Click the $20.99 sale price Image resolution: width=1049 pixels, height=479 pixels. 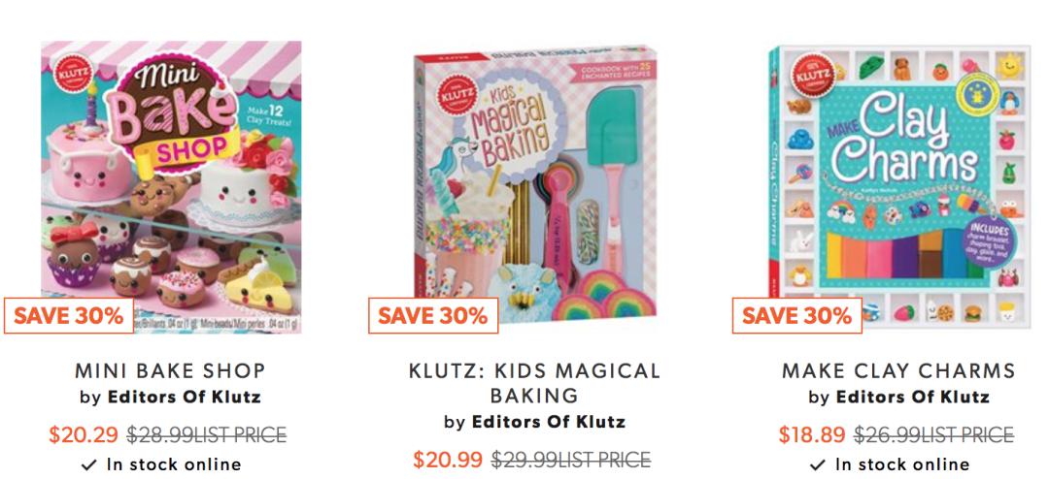coord(448,460)
